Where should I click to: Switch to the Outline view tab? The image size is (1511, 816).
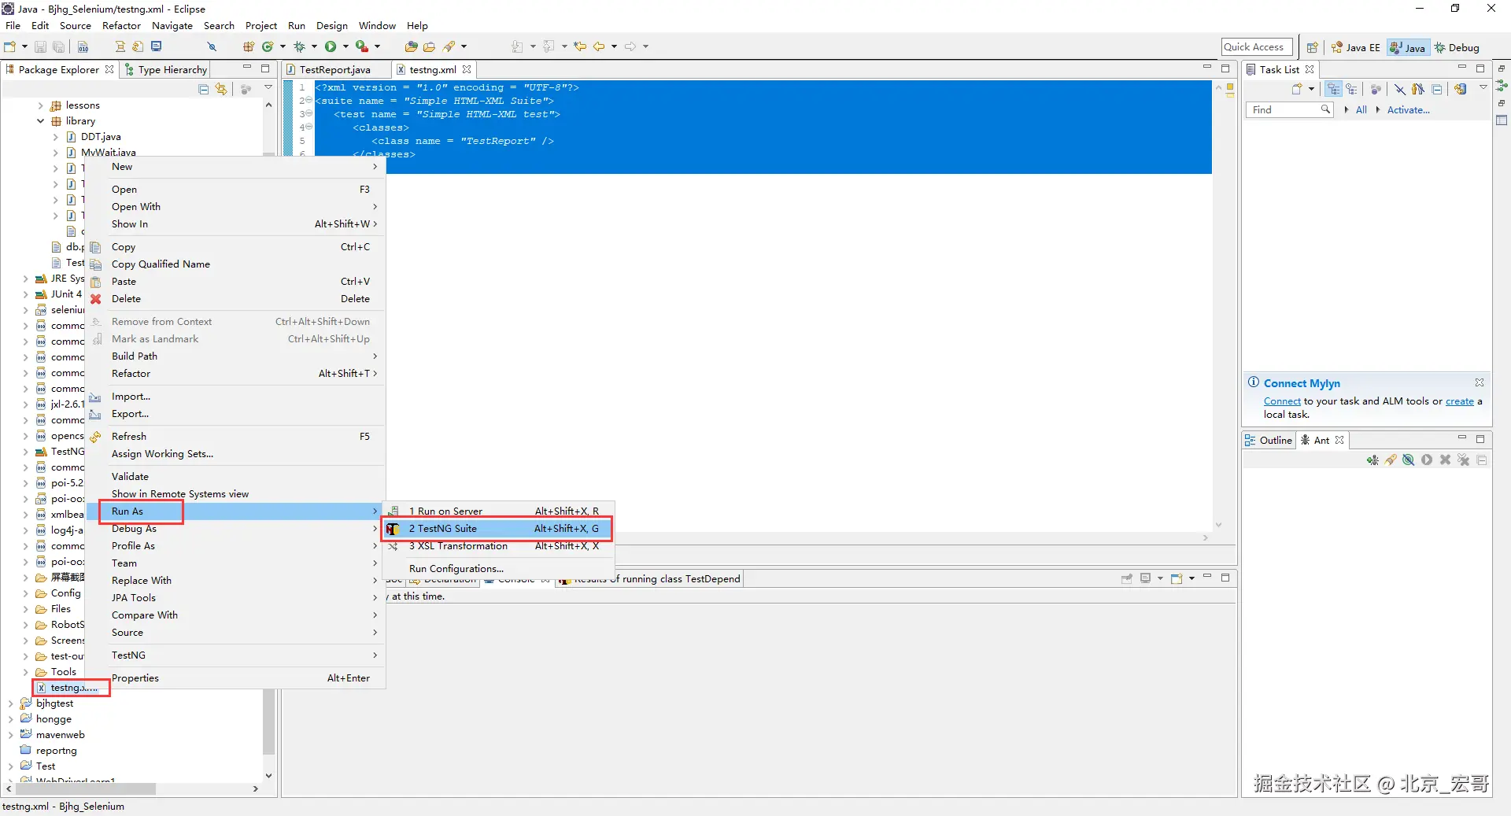coord(1269,441)
